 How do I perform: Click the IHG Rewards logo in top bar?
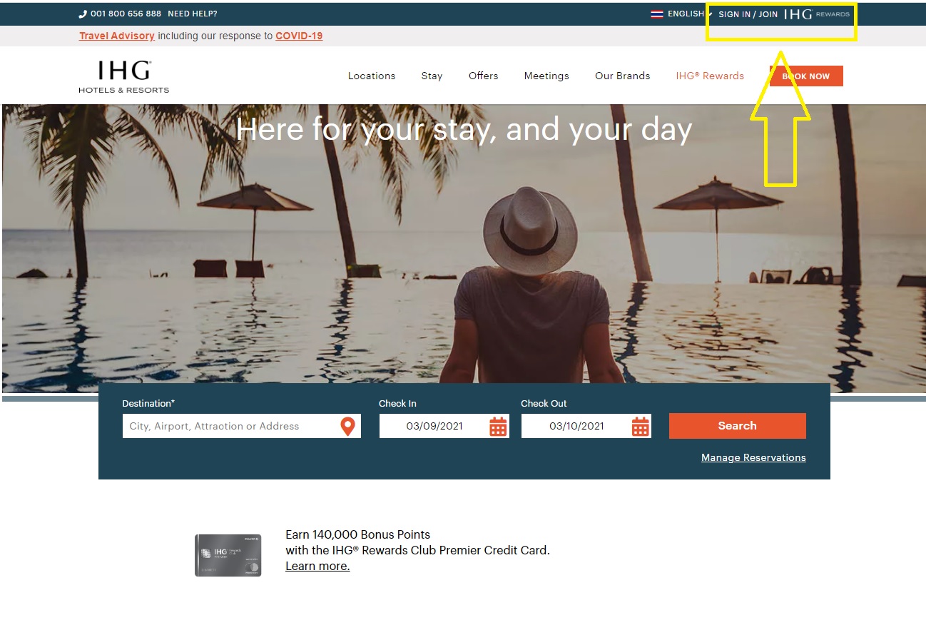[816, 14]
